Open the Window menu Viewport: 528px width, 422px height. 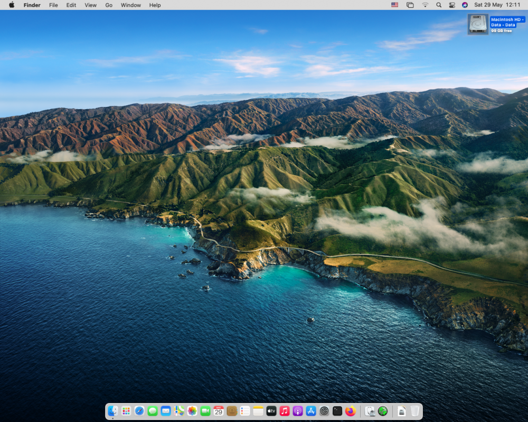(130, 5)
